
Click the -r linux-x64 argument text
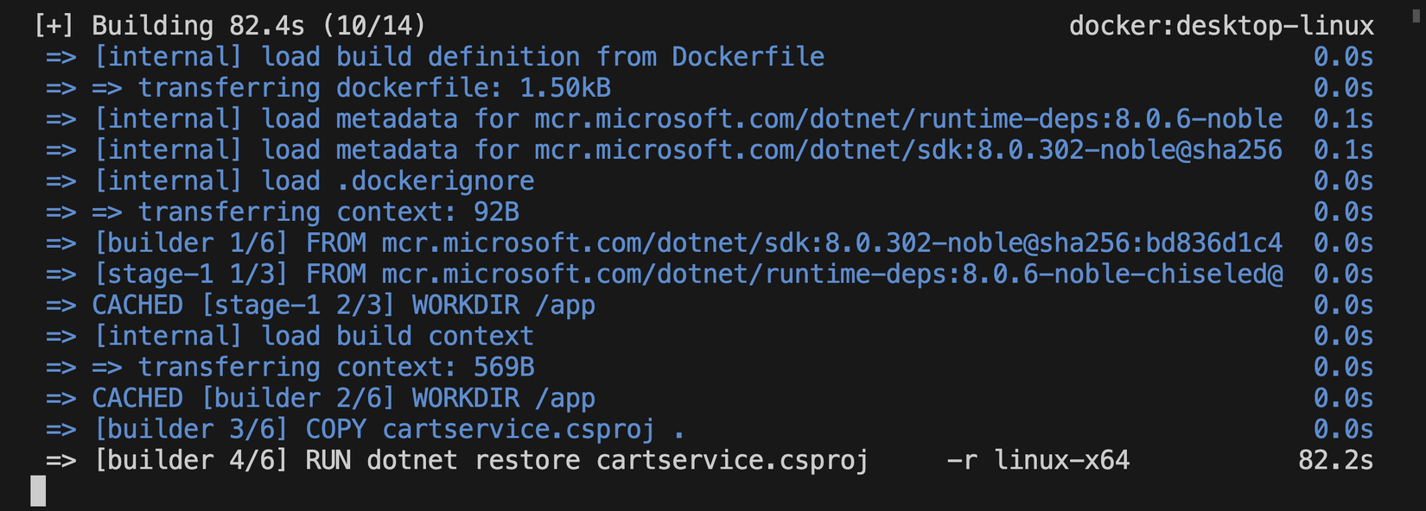click(1038, 460)
